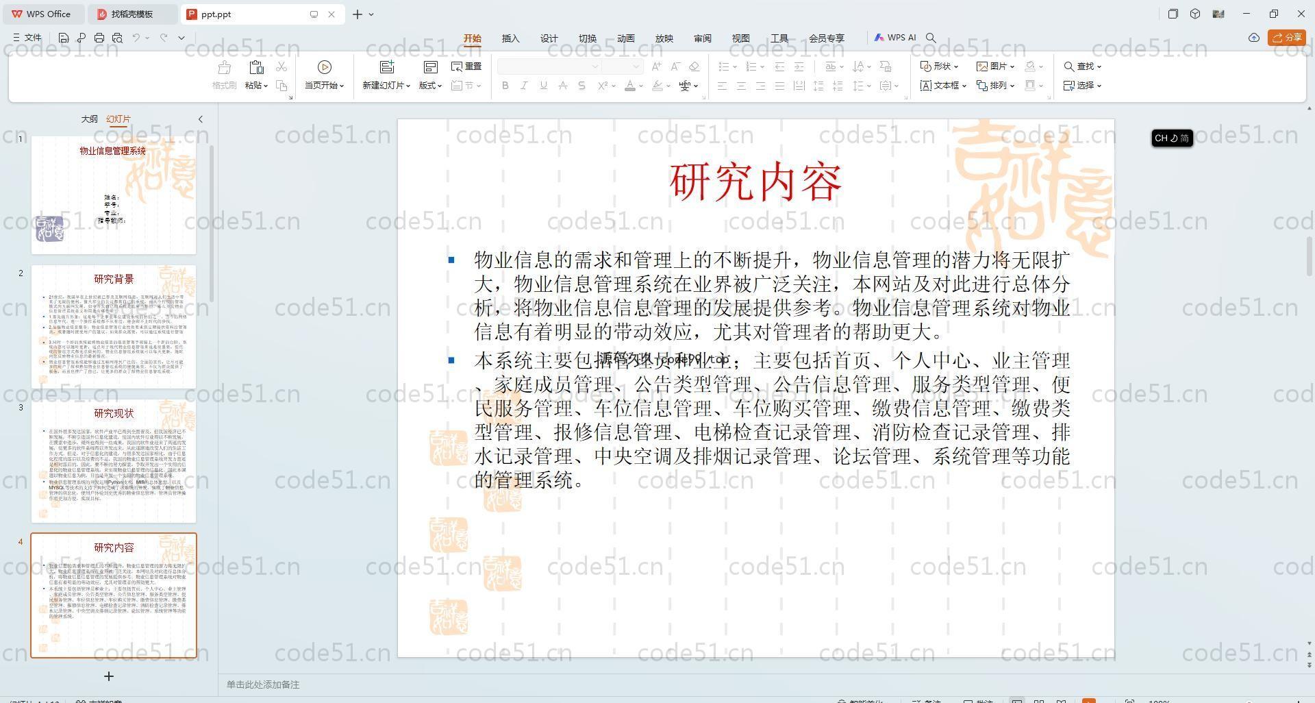Viewport: 1315px width, 703px height.
Task: Click the Cut scissors icon
Action: [281, 66]
